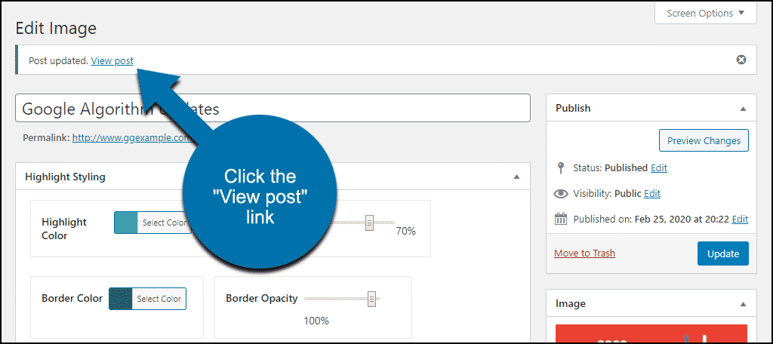Click the status pin icon
773x344 pixels.
point(561,168)
